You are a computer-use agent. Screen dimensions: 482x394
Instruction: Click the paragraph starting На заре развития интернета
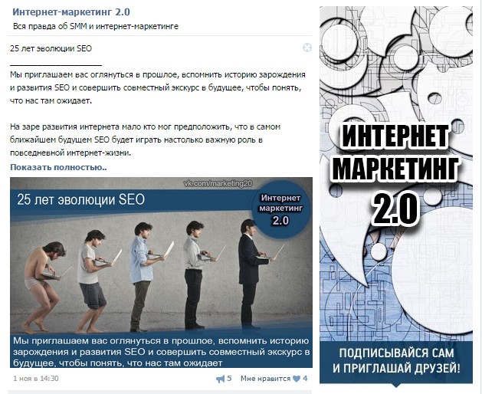[145, 140]
